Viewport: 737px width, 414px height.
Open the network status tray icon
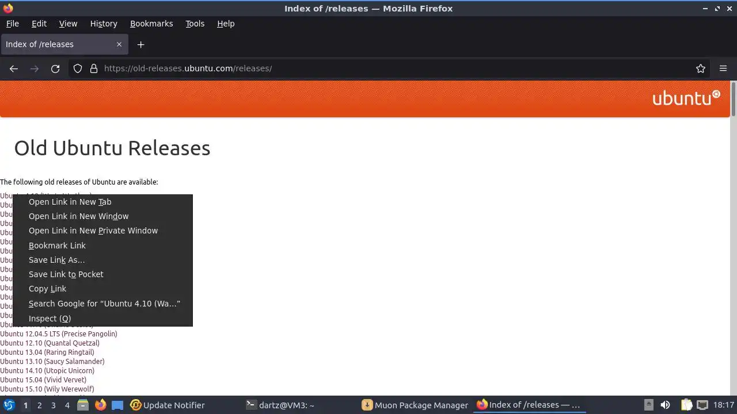pyautogui.click(x=702, y=405)
